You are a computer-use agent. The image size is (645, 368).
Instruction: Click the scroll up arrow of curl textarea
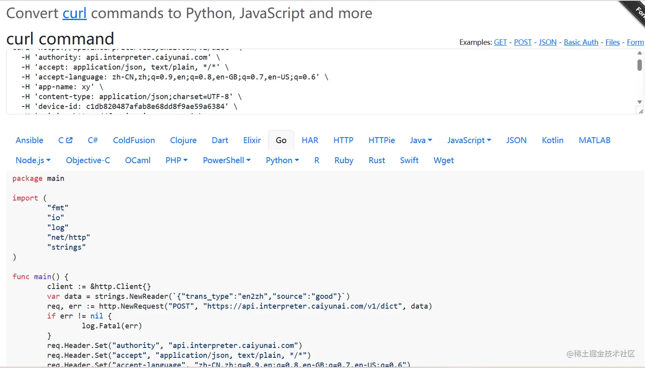pyautogui.click(x=639, y=53)
